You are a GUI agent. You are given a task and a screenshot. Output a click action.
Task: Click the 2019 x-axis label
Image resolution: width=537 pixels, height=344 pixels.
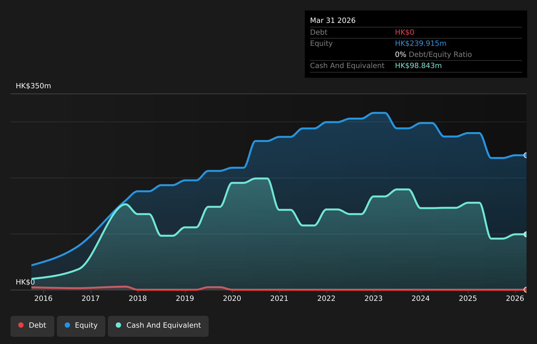pos(185,298)
